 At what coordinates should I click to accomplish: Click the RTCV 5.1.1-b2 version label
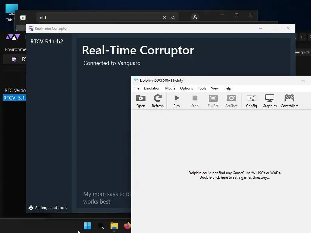pos(46,41)
